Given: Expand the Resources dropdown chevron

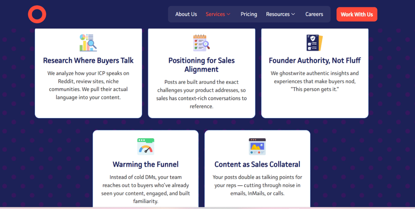Looking at the screenshot, I should tap(293, 14).
